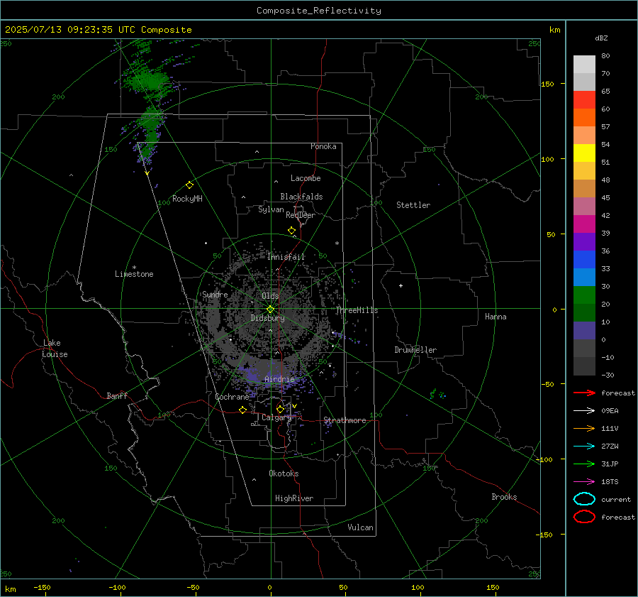The width and height of the screenshot is (638, 597).
Task: Click the Blackfalds city label
Action: 301,197
